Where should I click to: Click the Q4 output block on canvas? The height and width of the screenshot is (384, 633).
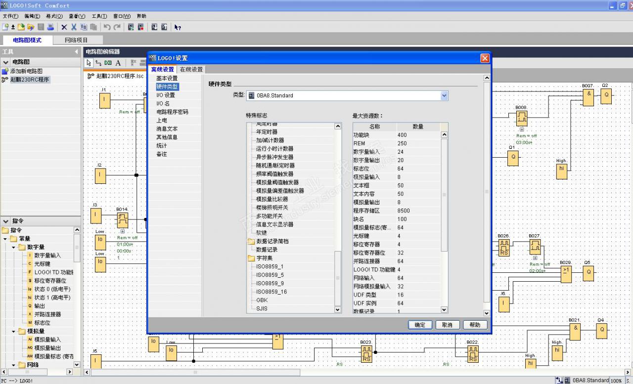point(601,331)
